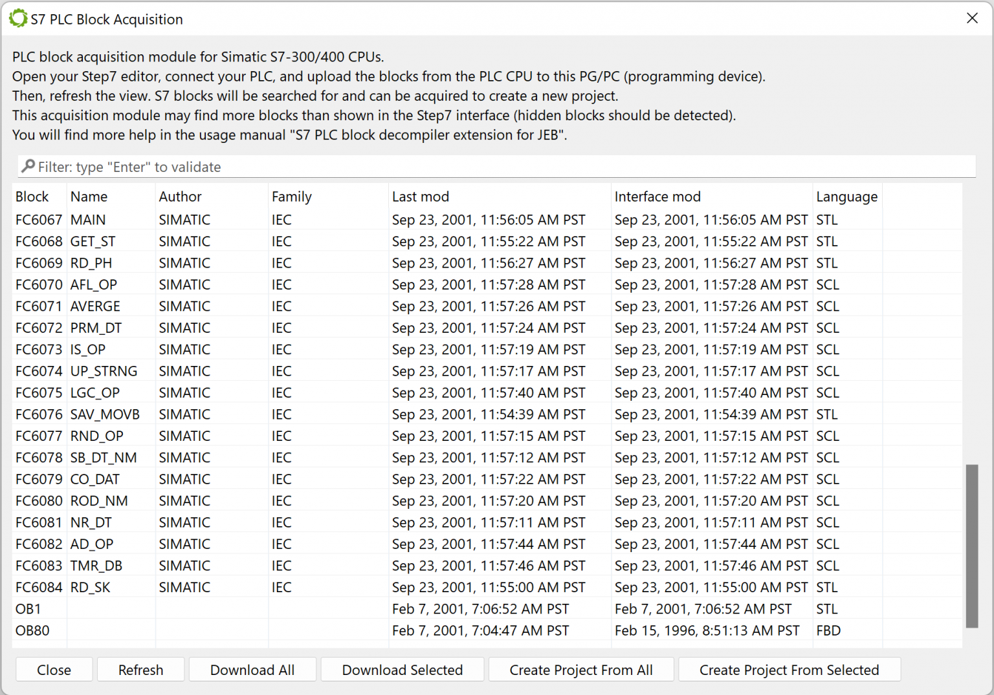
Task: Select the FC6075 LGC_OP block row
Action: pyautogui.click(x=194, y=392)
